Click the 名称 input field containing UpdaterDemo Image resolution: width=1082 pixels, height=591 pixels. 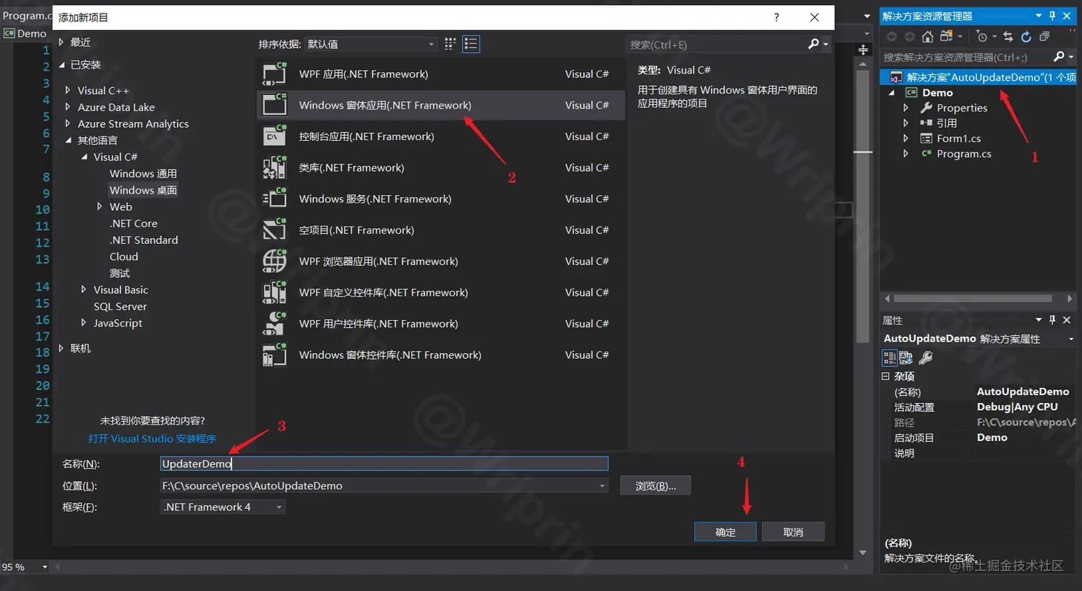coord(384,464)
